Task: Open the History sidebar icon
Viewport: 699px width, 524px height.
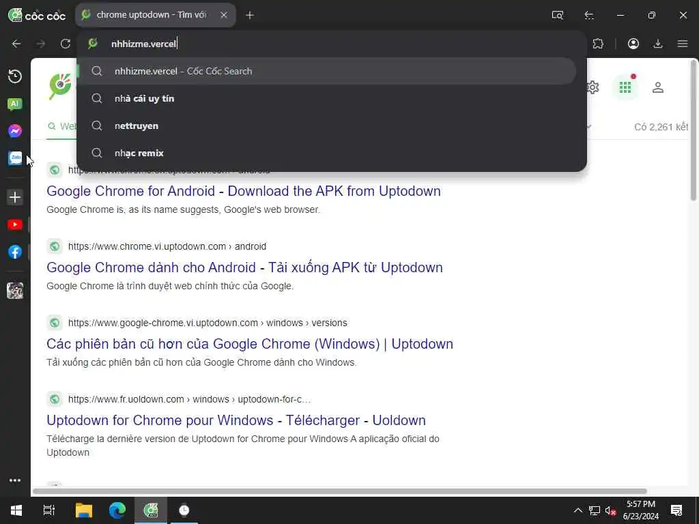Action: click(15, 76)
